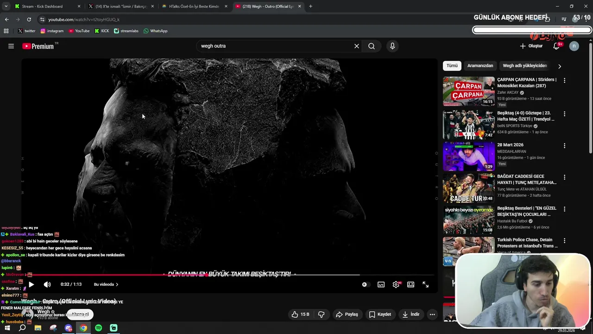Toggle subtitles on the player
Viewport: 593px width, 334px height.
coord(381,284)
